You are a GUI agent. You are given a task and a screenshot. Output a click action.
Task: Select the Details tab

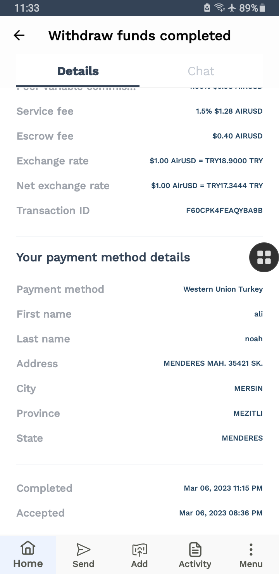point(78,71)
